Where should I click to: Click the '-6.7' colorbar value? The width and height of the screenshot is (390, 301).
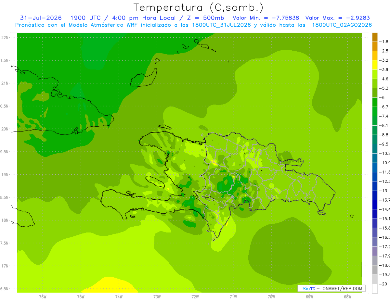[x=384, y=107]
